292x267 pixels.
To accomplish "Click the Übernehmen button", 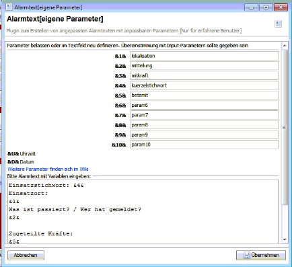I will 261,255.
